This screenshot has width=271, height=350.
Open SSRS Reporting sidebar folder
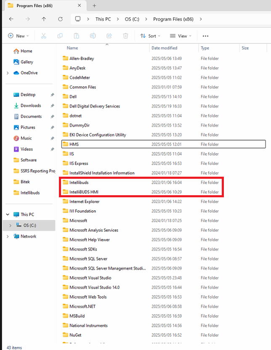pos(34,171)
